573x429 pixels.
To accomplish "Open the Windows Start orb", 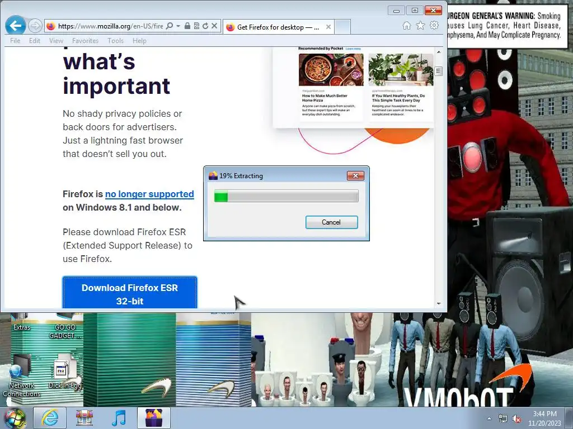I will tap(15, 418).
